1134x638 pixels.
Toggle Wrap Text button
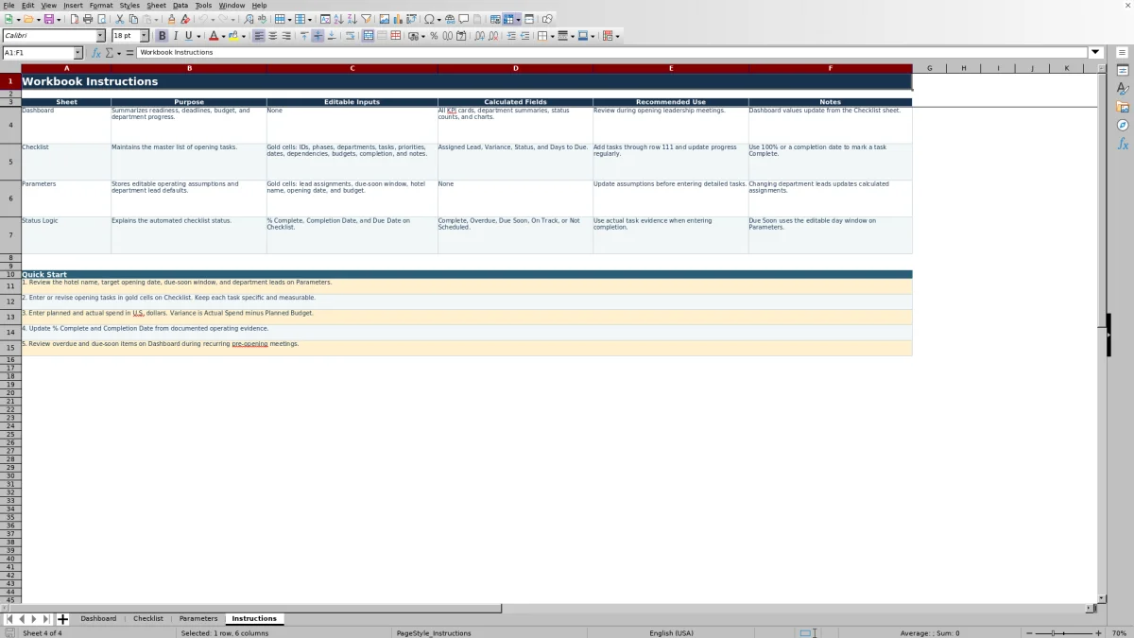point(350,36)
